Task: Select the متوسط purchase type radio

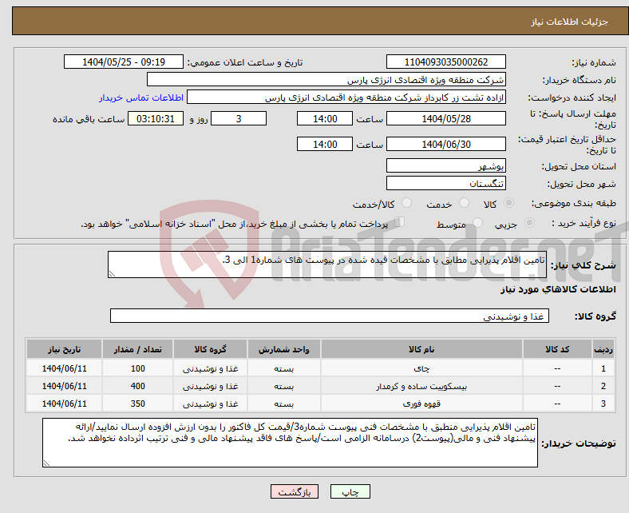Action: coord(478,223)
